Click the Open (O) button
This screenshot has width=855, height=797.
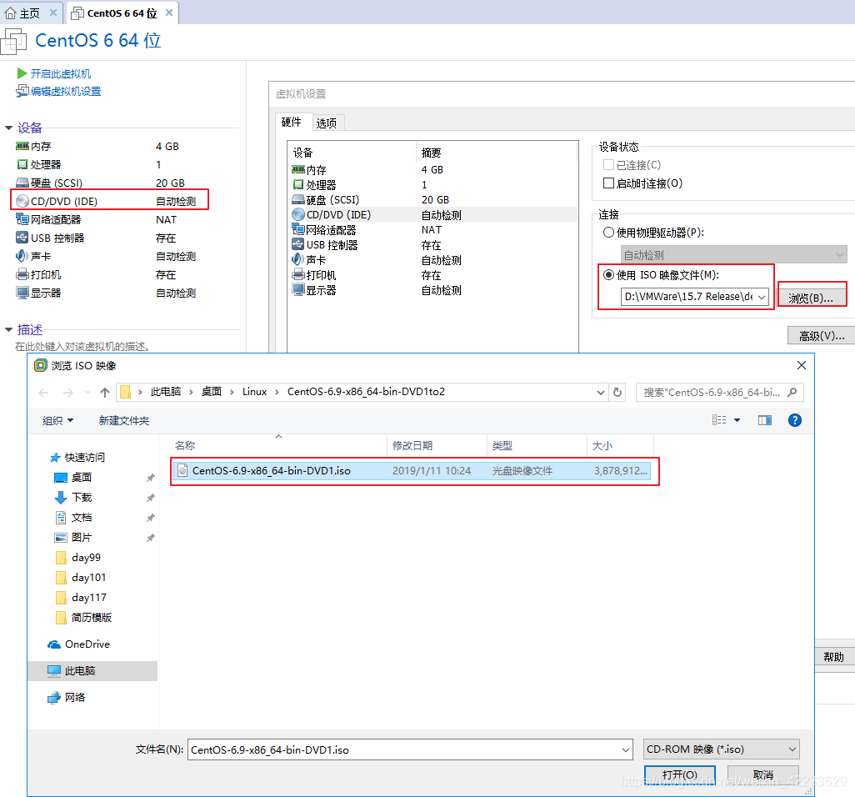[679, 774]
